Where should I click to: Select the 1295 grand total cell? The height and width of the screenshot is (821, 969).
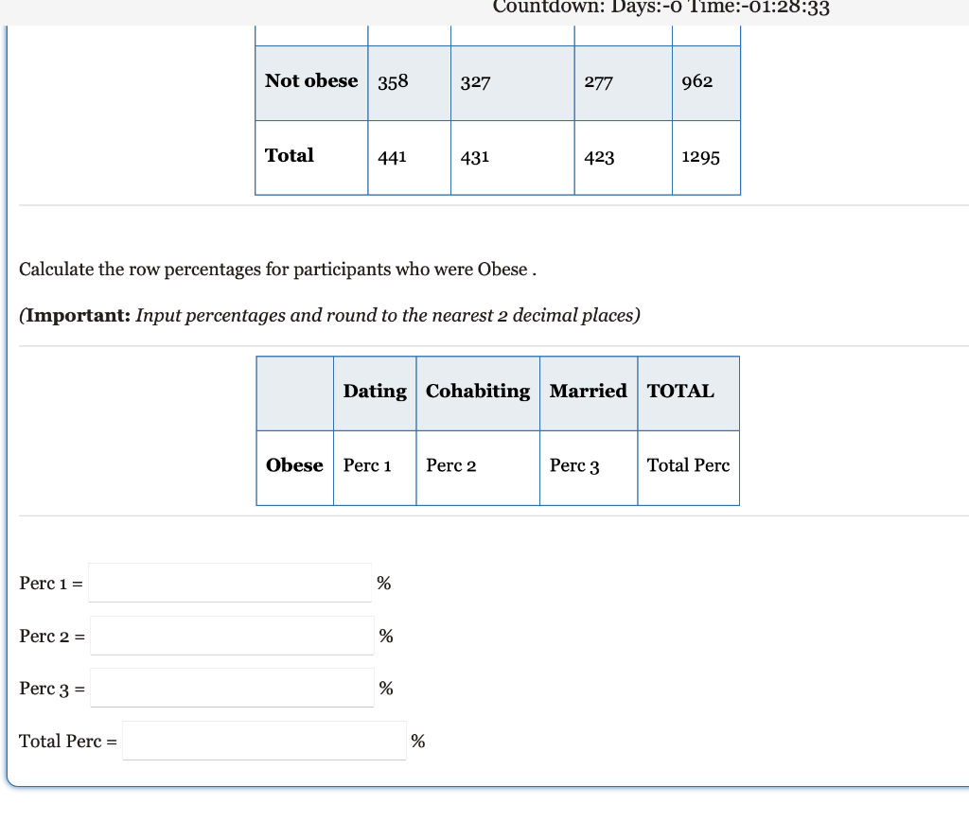pos(706,158)
